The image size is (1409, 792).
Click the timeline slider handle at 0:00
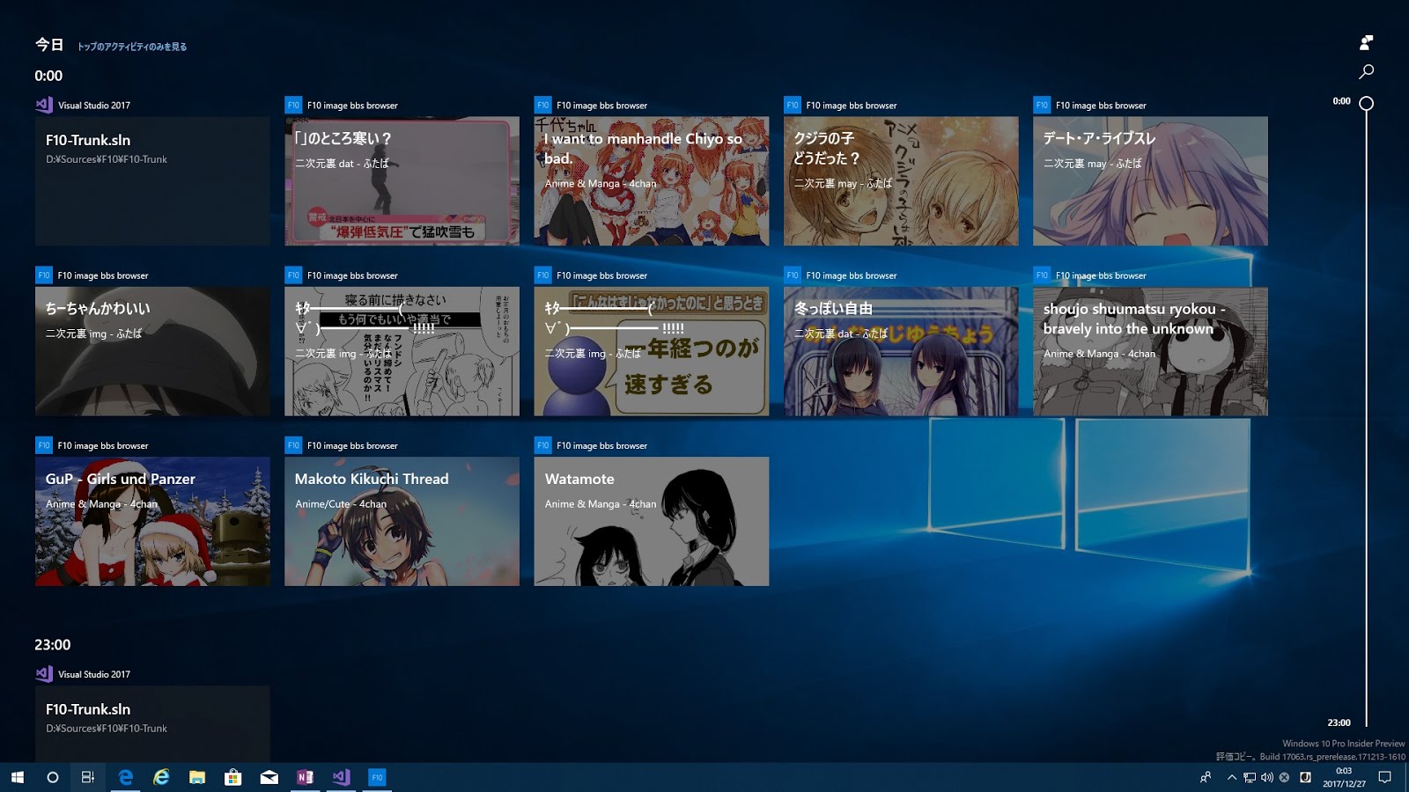[1366, 103]
